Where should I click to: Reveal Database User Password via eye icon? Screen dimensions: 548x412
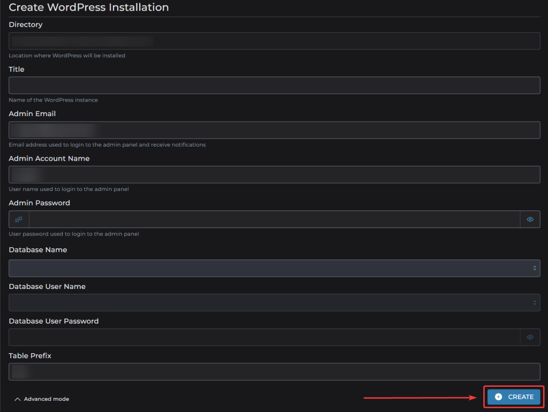(530, 337)
